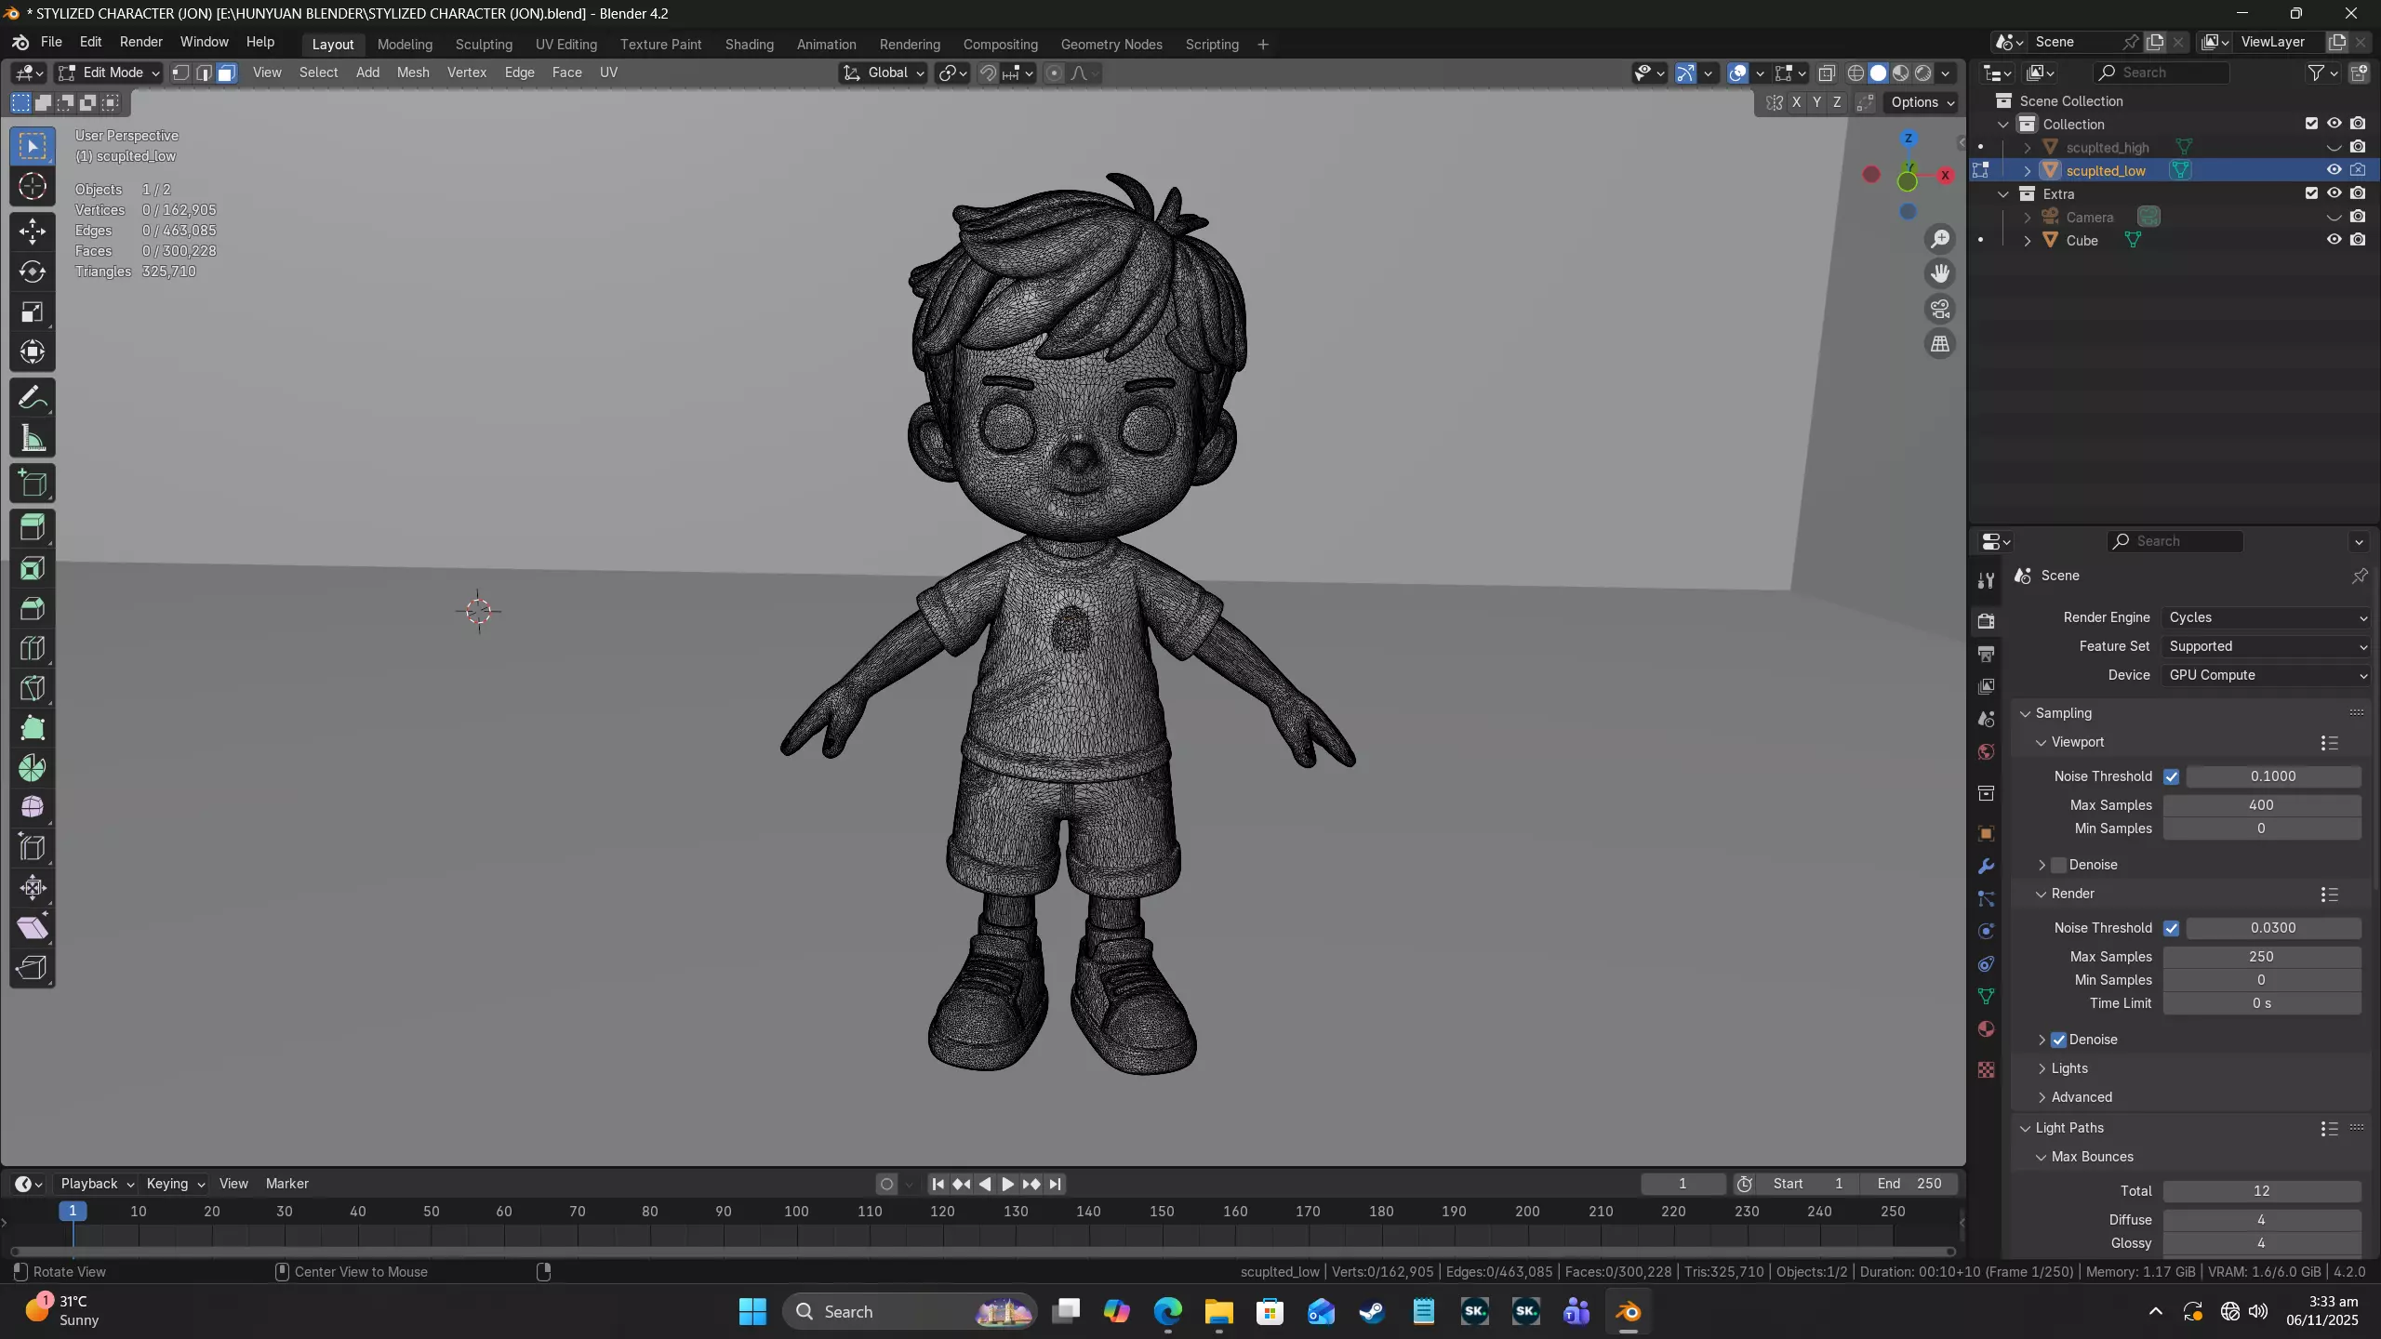Select the Extrude Region tool

[33, 528]
